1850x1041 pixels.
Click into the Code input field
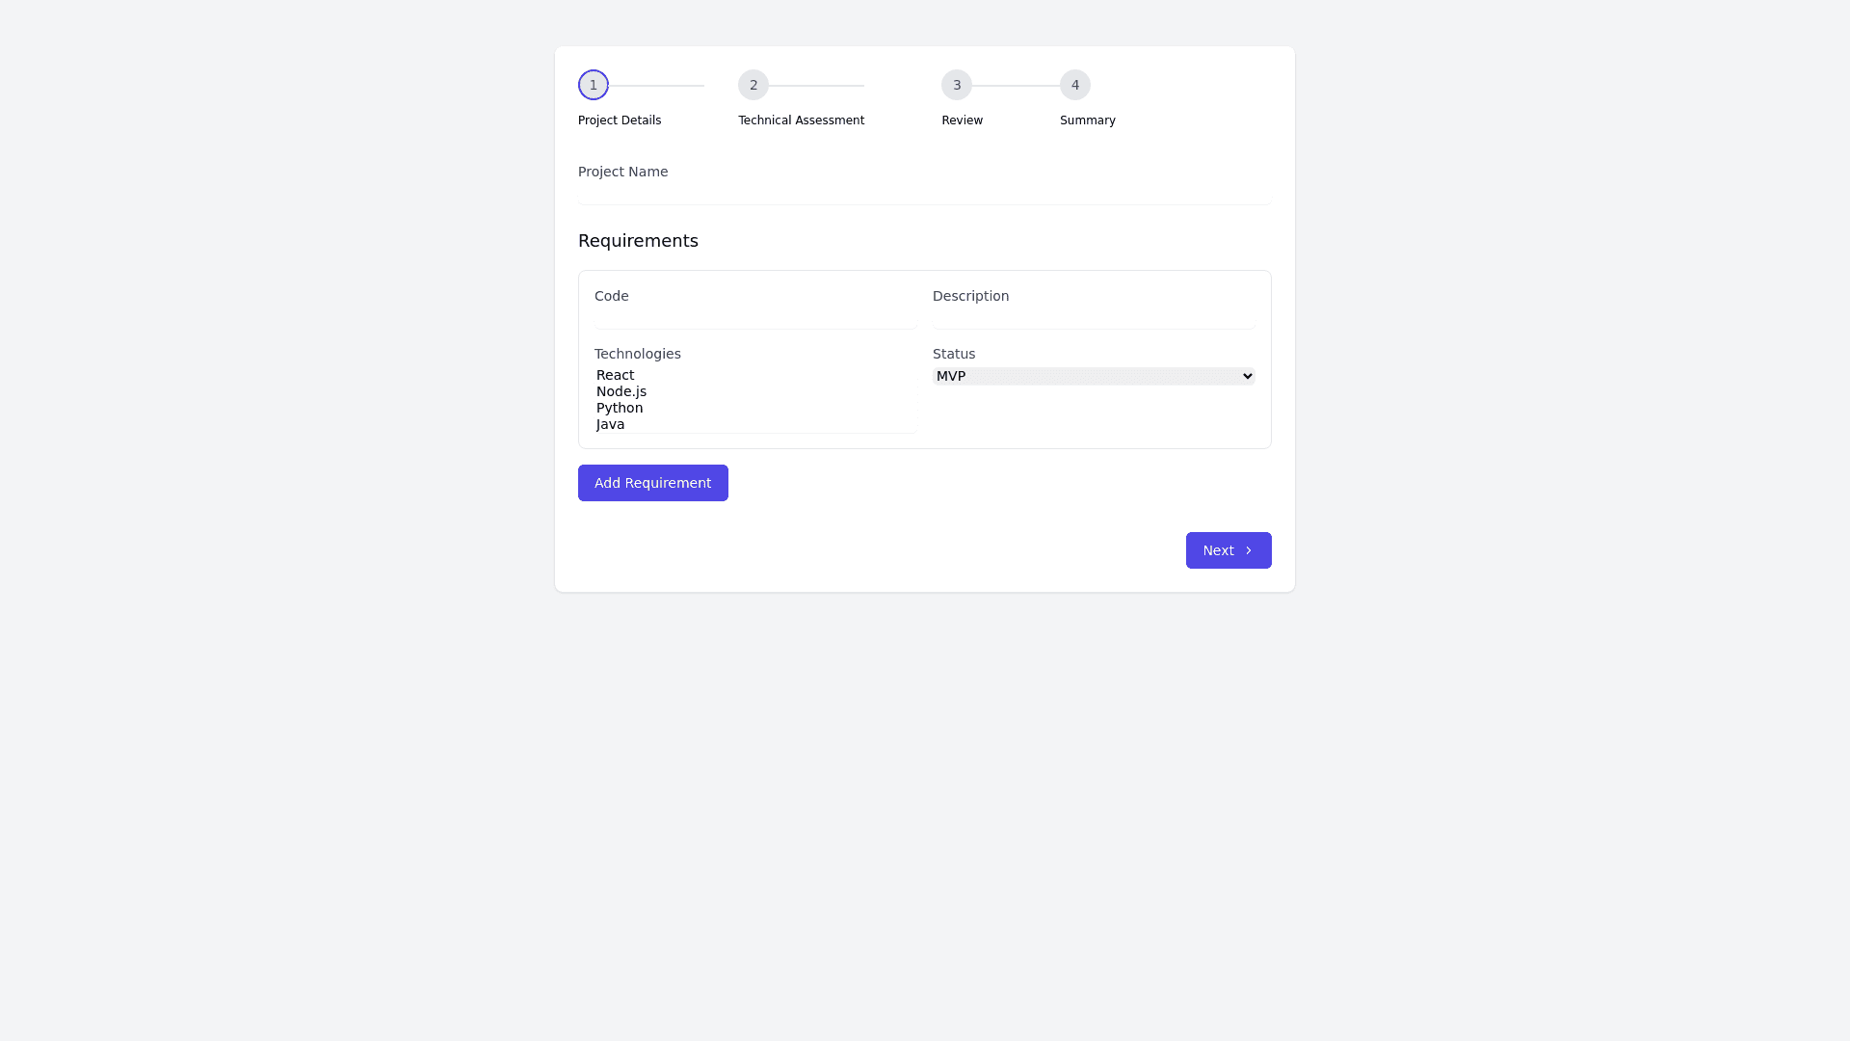coord(754,319)
